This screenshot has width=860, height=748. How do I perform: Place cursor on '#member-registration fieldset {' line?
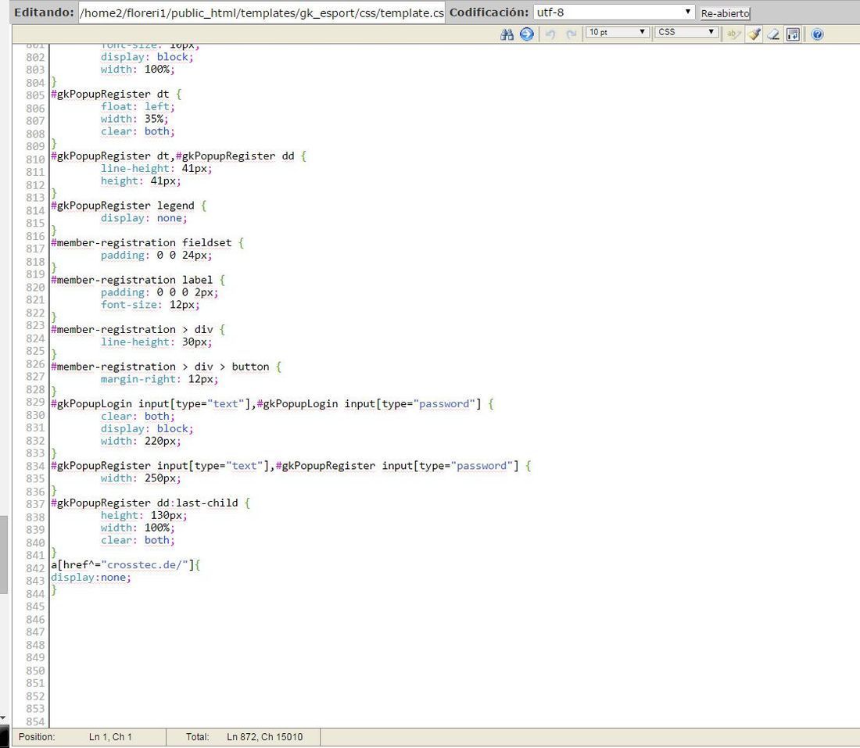148,243
